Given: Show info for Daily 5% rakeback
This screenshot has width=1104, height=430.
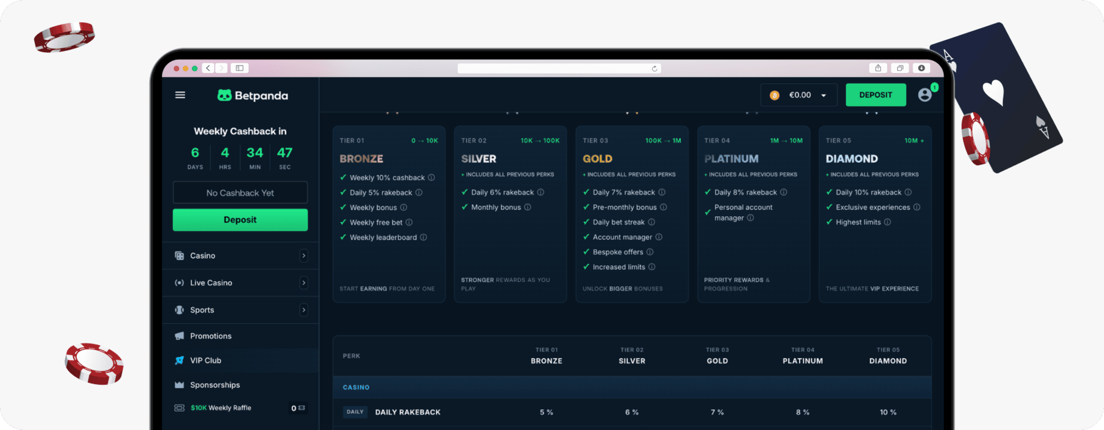Looking at the screenshot, I should [419, 192].
